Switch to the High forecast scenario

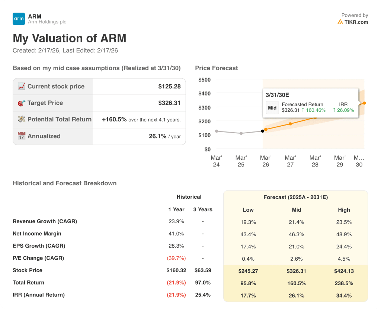tap(344, 210)
